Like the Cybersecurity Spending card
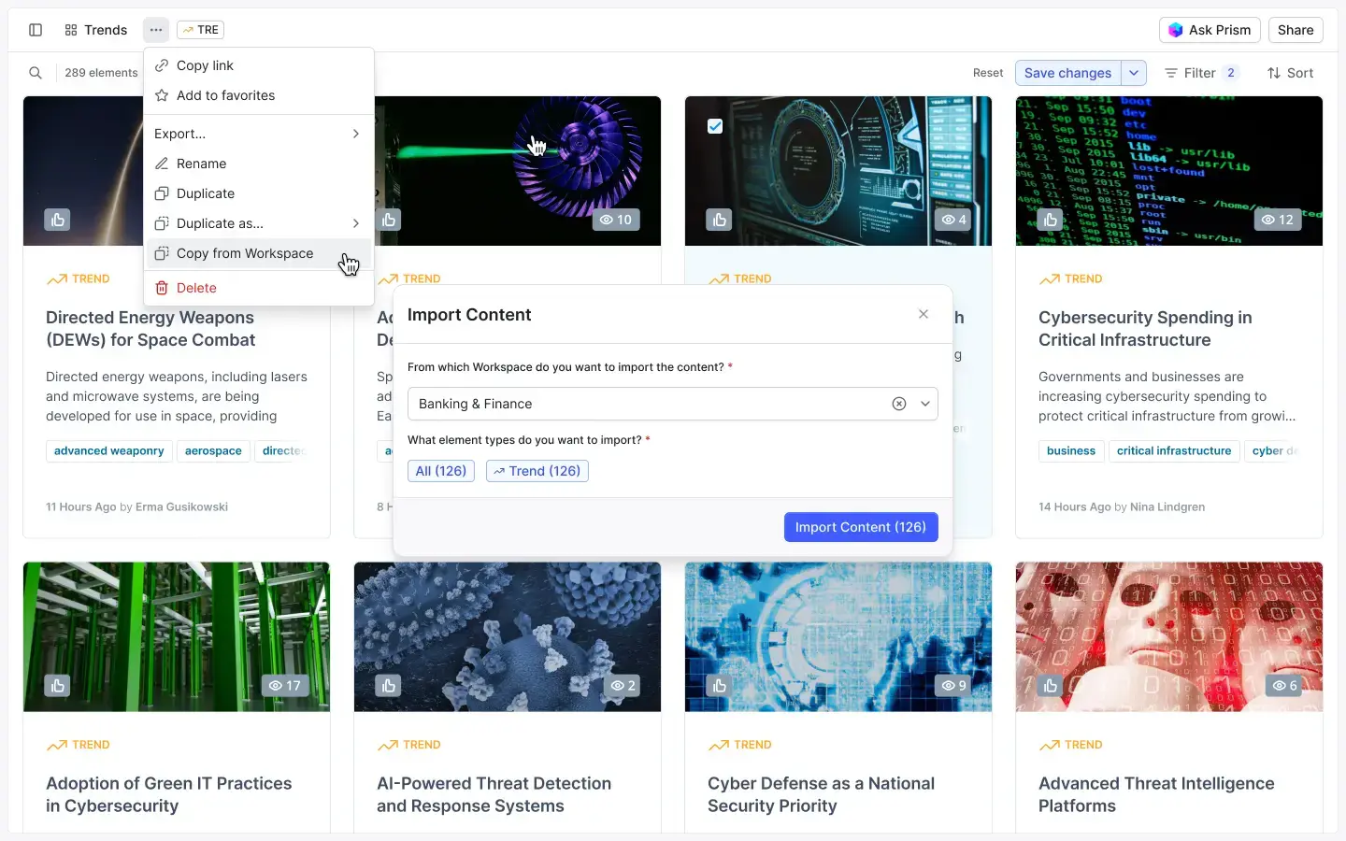The image size is (1346, 841). click(1051, 220)
